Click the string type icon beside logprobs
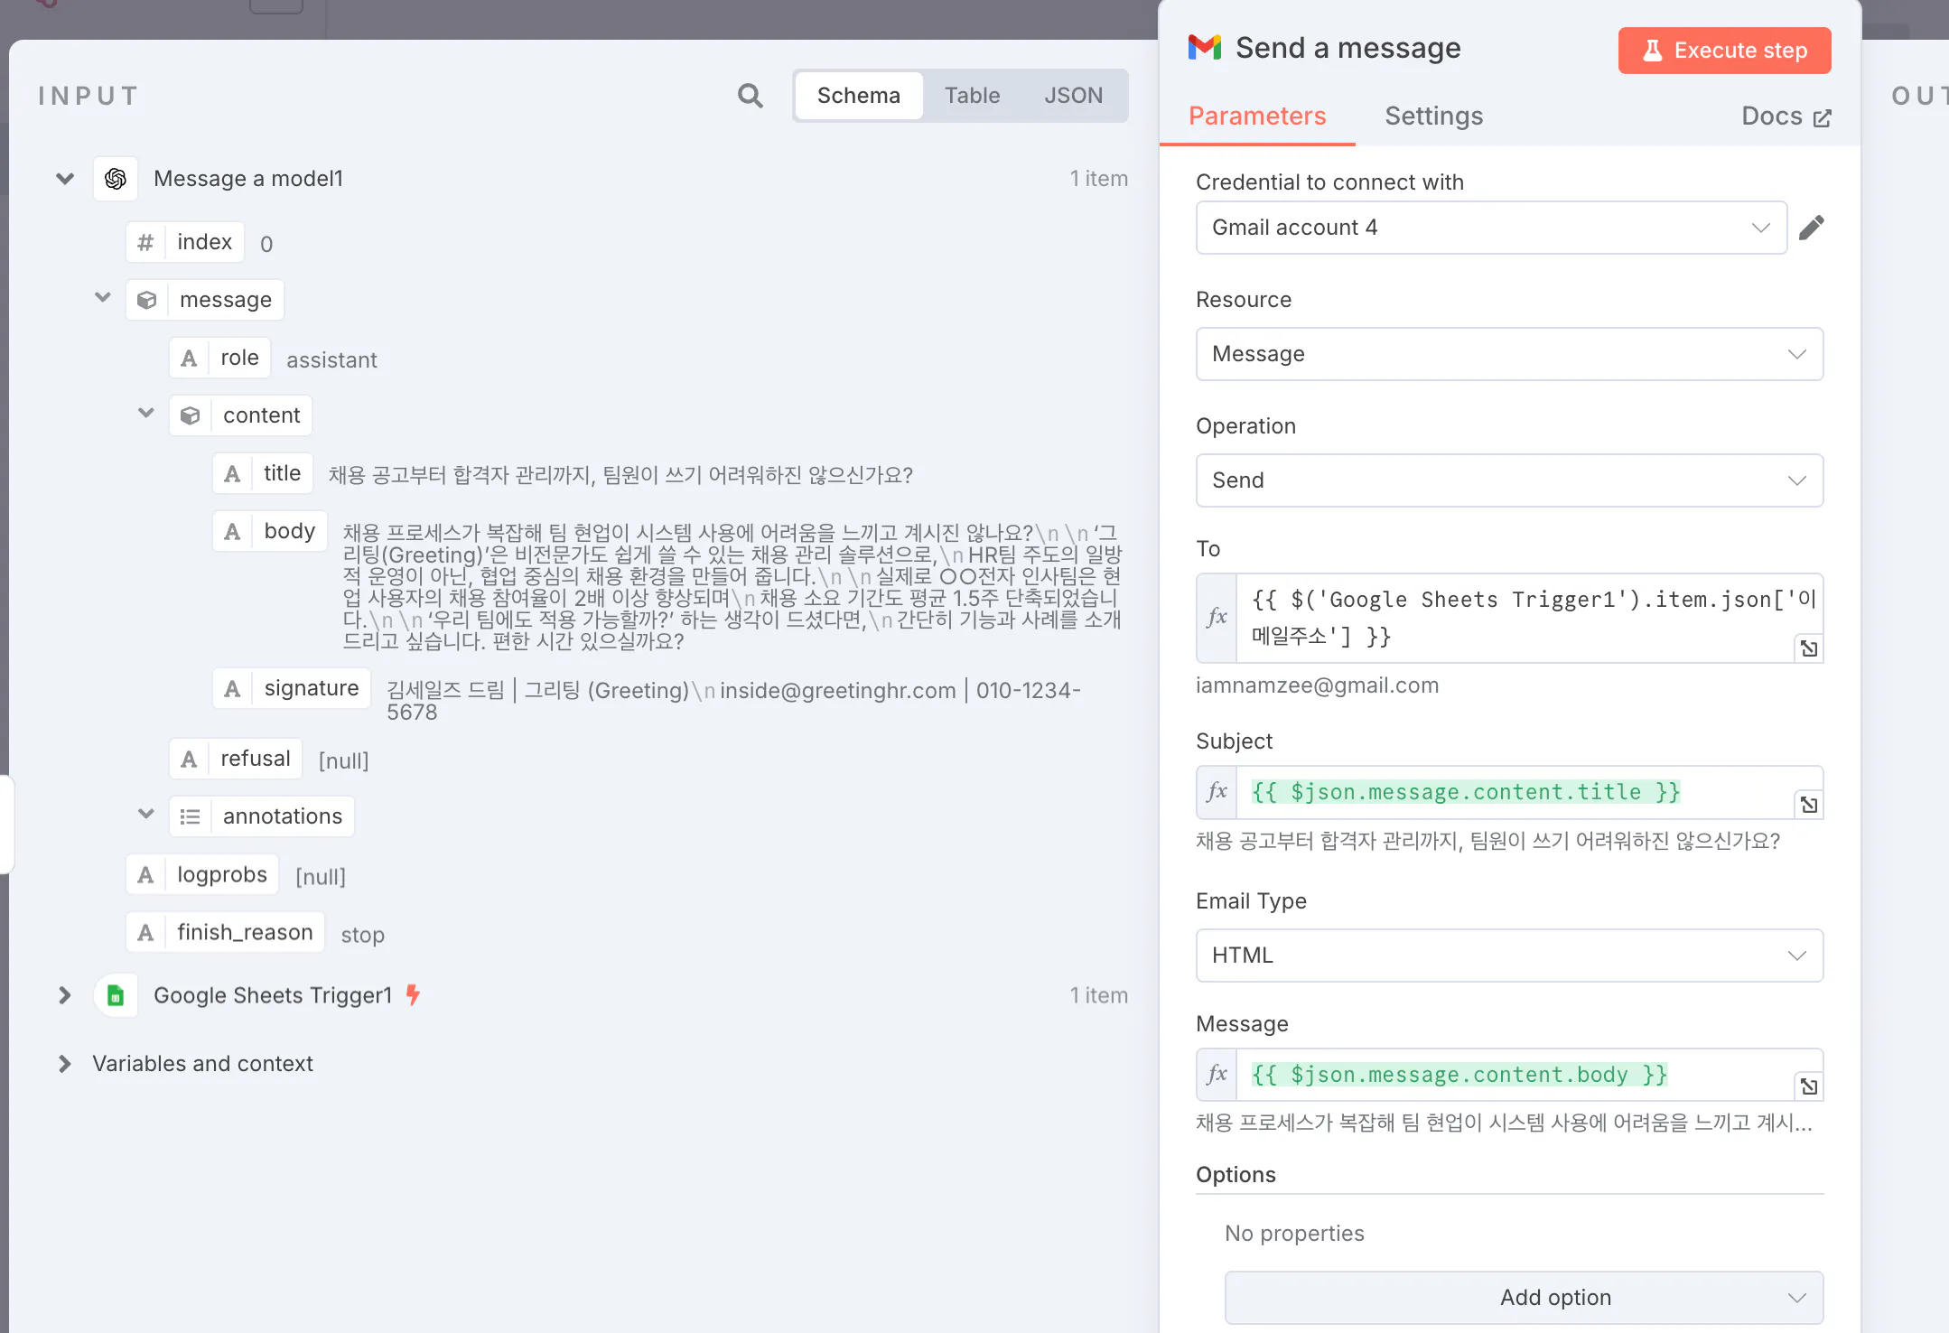The width and height of the screenshot is (1949, 1333). [145, 874]
